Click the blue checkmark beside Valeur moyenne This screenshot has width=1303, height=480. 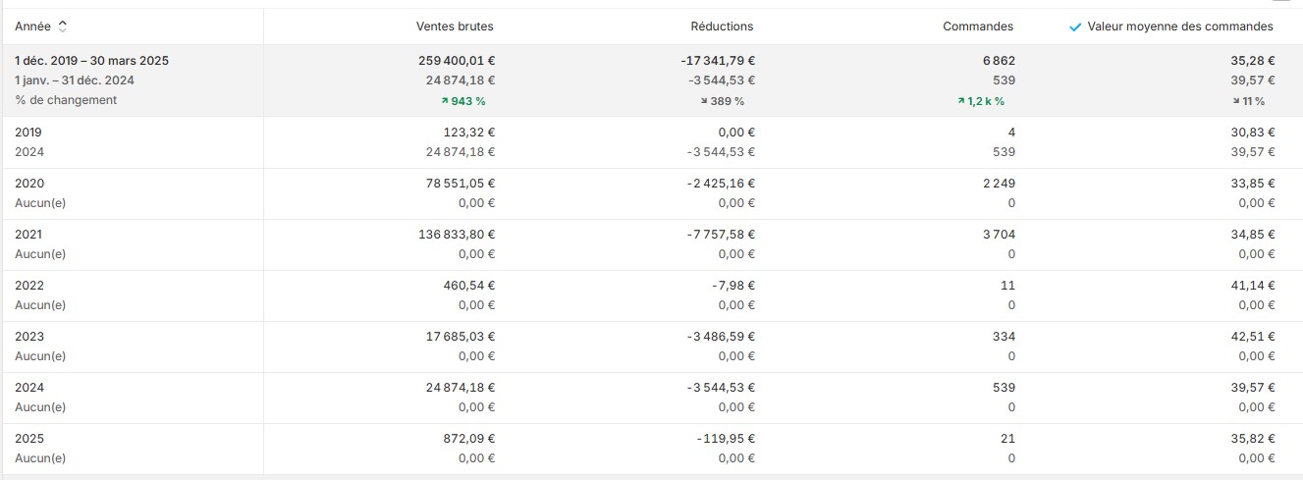1075,27
